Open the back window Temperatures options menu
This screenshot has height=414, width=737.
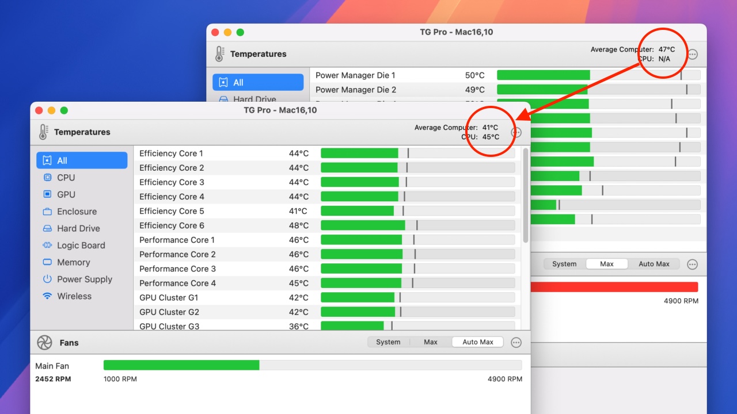pyautogui.click(x=693, y=54)
